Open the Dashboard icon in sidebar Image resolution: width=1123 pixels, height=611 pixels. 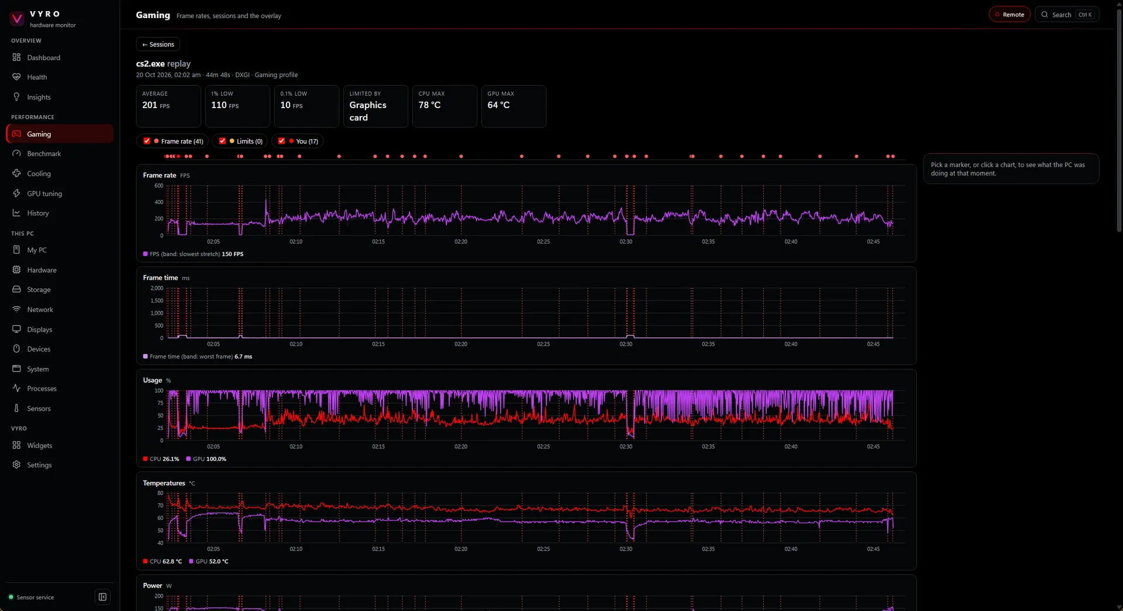point(16,57)
